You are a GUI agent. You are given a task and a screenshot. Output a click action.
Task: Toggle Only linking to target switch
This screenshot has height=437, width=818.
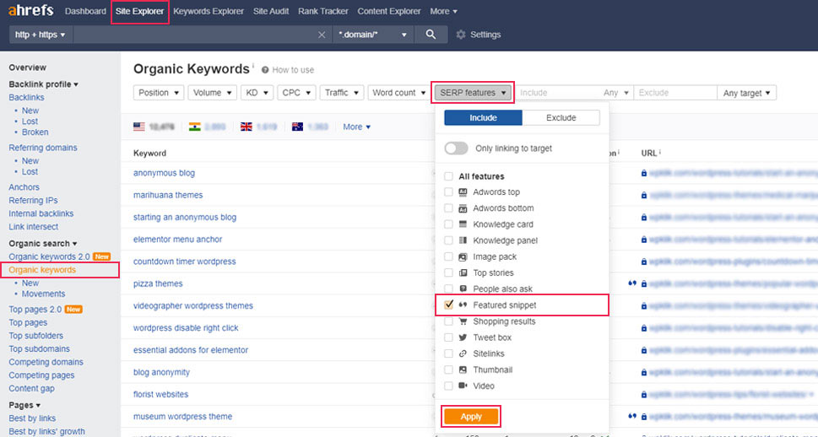point(456,148)
